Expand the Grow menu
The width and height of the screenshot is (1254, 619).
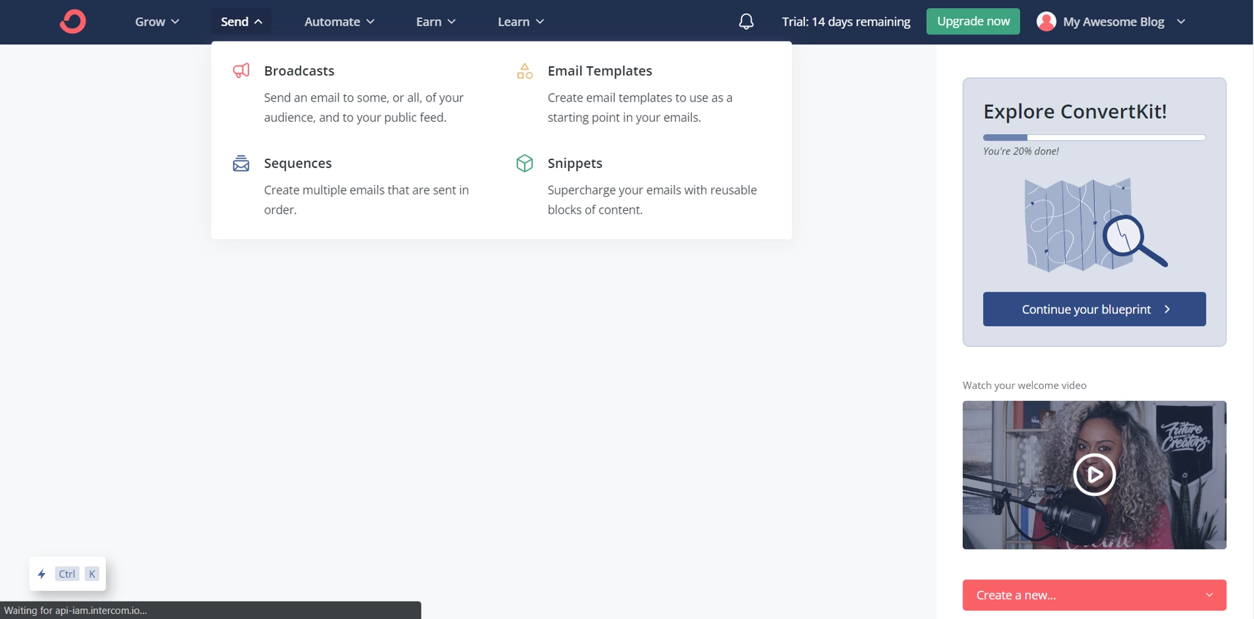point(157,21)
